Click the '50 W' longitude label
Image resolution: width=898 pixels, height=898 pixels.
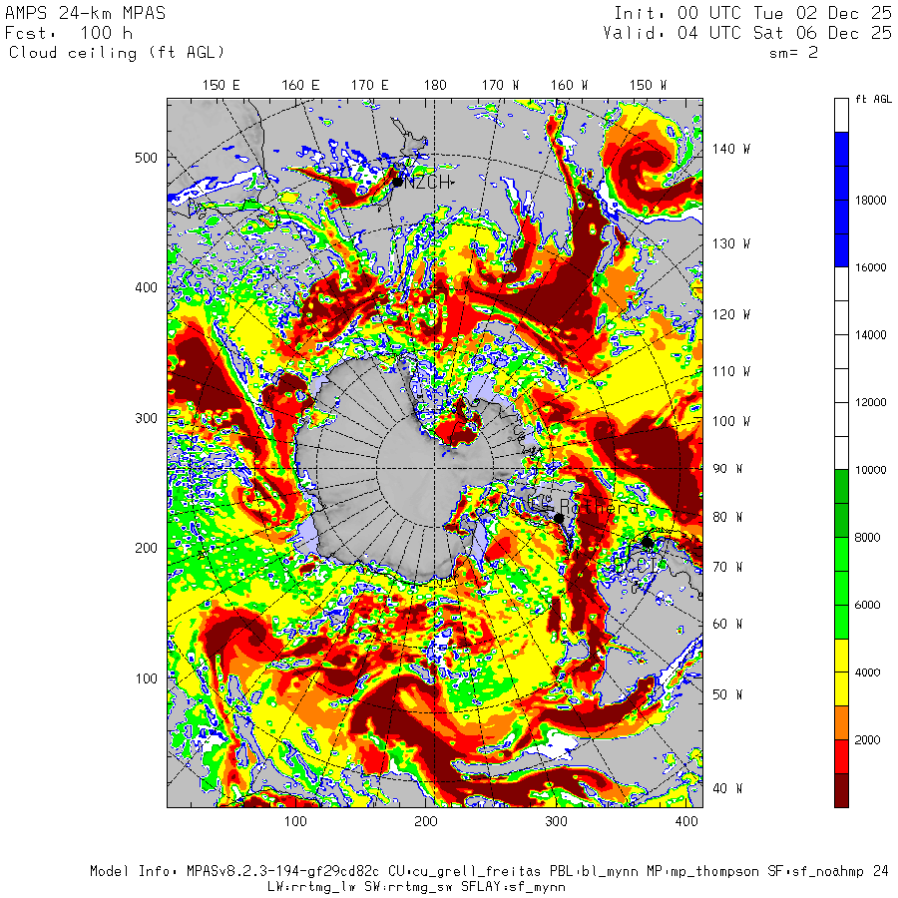click(x=728, y=694)
